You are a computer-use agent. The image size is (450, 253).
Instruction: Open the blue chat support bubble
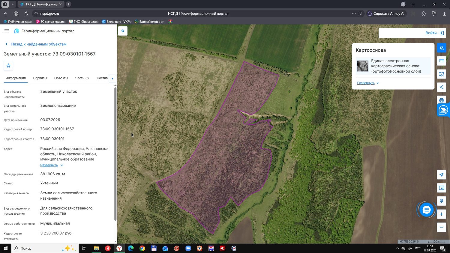426,210
